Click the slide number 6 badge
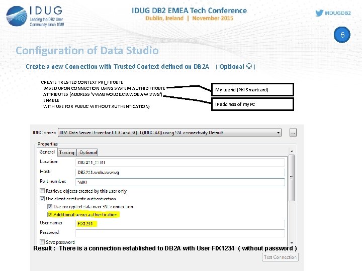Viewport: 362px width, 271px height. pos(342,35)
